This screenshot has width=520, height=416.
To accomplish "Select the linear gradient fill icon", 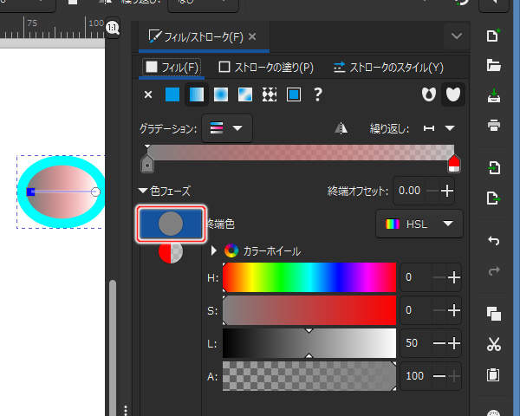I will (x=197, y=94).
